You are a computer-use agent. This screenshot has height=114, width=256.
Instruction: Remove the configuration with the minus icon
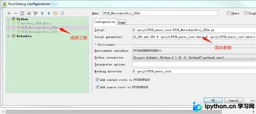pos(16,13)
